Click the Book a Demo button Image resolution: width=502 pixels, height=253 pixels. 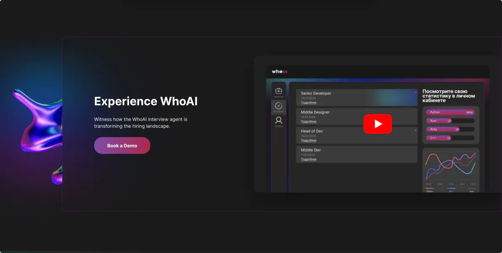(x=122, y=145)
